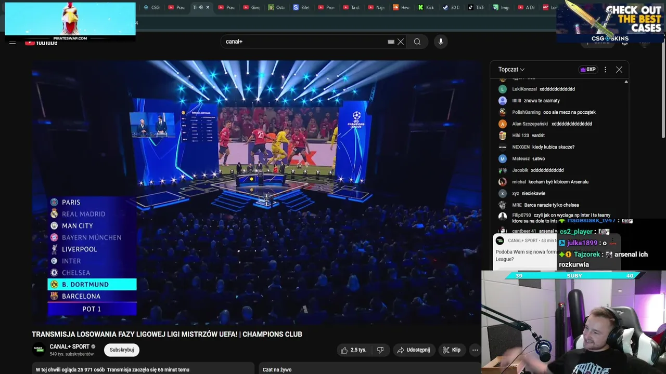This screenshot has height=374, width=666.
Task: Open more video actions menu
Action: coord(475,350)
